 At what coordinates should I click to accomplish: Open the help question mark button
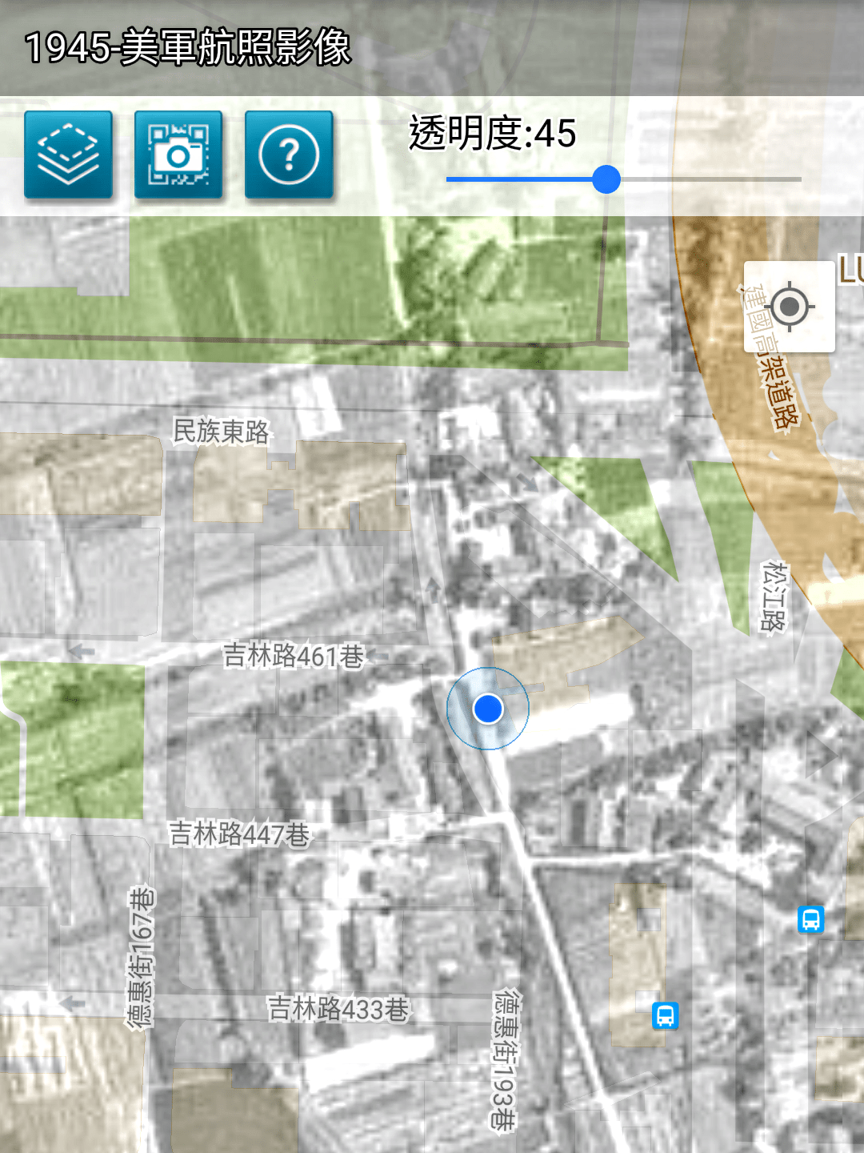[x=289, y=155]
